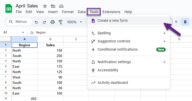Select column A header
Screen dimensions: 192x101
[x=25, y=39]
